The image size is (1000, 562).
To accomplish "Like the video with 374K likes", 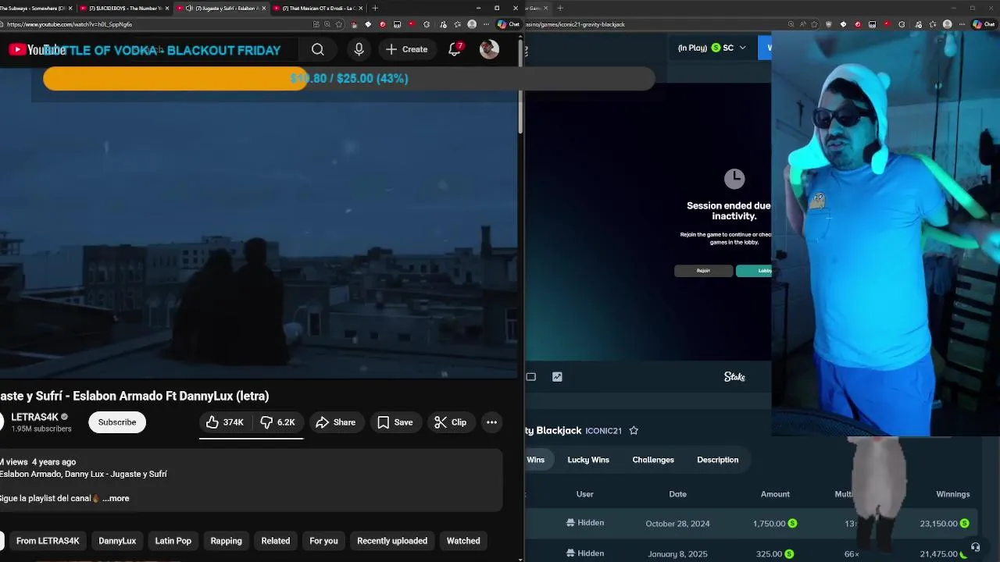I will pos(225,422).
